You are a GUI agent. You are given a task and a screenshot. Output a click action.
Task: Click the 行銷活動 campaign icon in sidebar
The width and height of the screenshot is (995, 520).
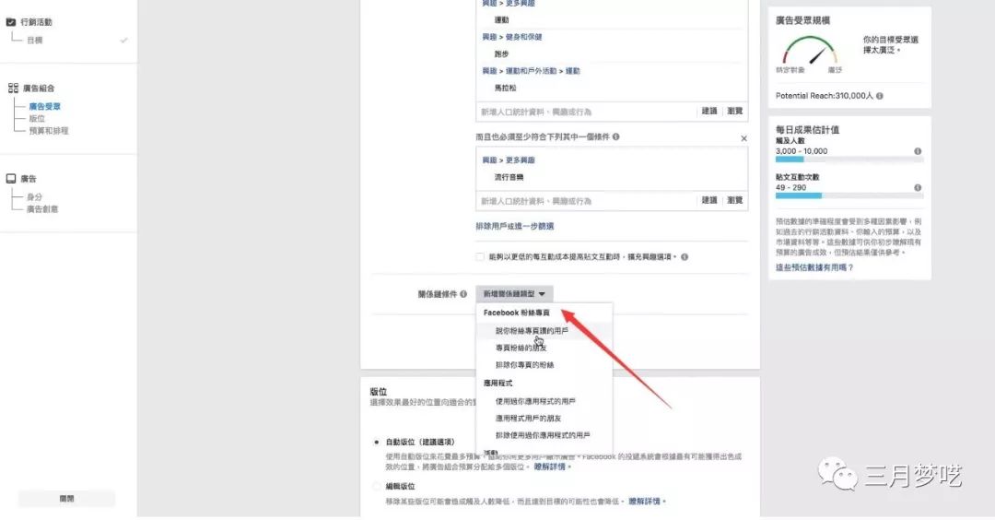pyautogui.click(x=11, y=22)
